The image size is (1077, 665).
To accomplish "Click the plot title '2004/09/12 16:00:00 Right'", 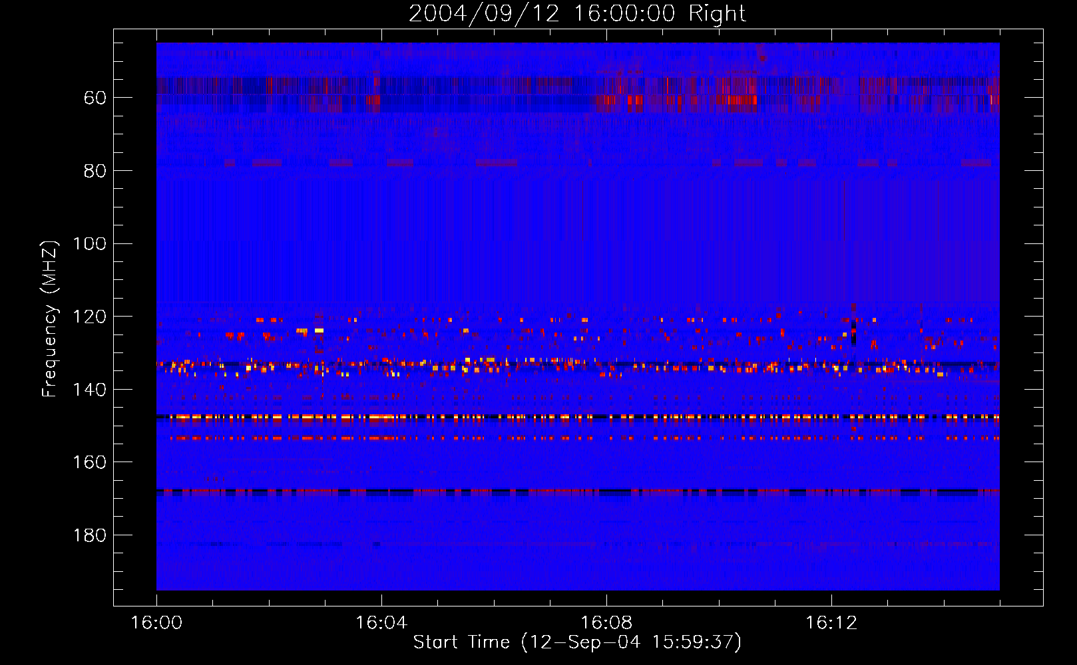I will 577,13.
